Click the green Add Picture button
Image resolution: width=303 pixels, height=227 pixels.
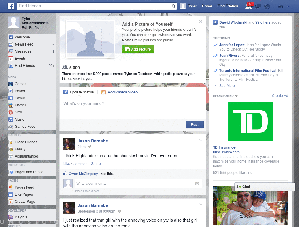point(138,49)
